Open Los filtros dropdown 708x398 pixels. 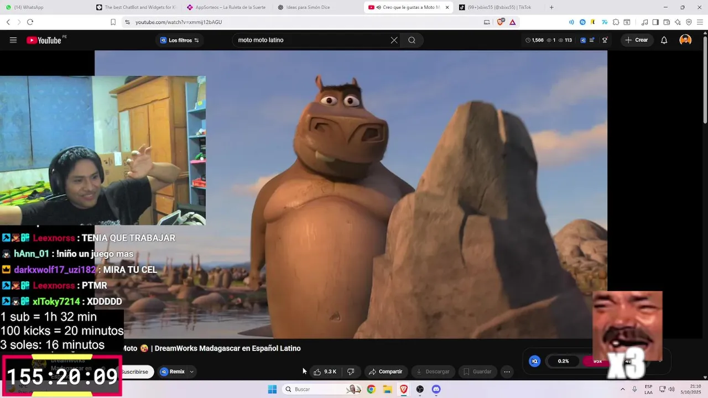point(180,40)
